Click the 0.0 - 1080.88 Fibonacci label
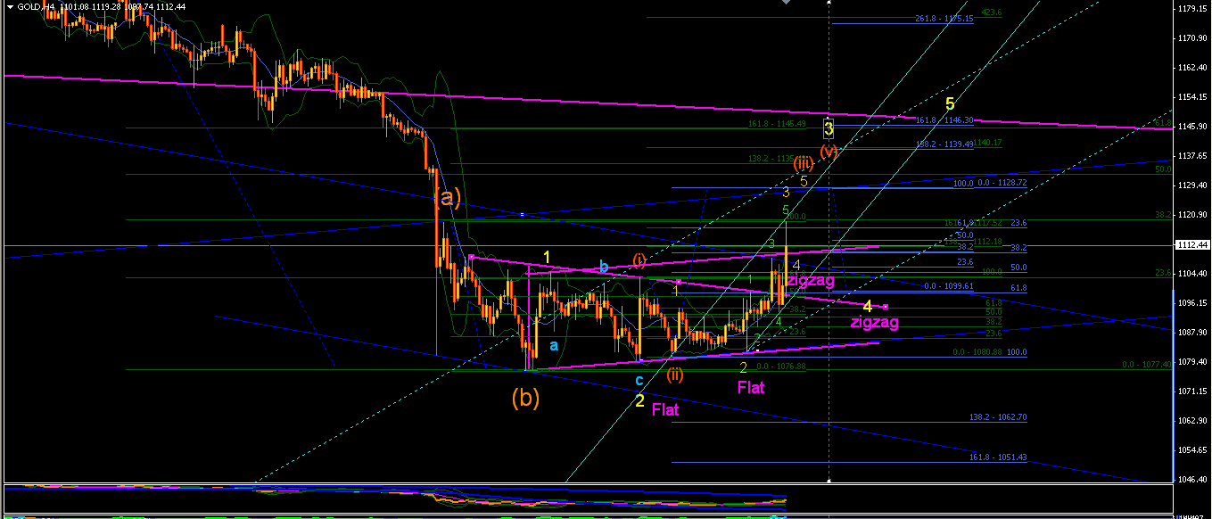The width and height of the screenshot is (1212, 519). [978, 352]
